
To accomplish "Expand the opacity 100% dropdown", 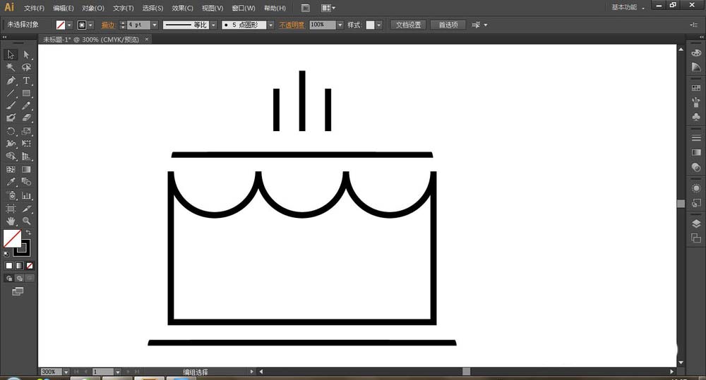I will 340,25.
